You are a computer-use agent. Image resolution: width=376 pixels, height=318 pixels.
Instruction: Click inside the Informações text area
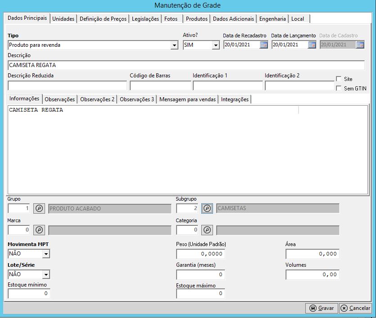tap(188, 150)
